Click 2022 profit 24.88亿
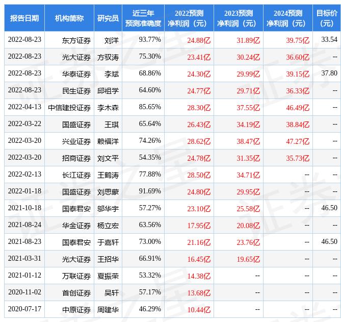 [199, 40]
